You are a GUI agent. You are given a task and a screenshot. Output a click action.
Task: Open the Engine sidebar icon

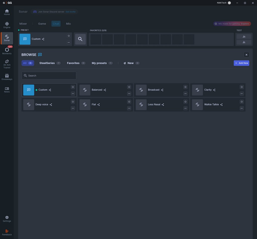(x=7, y=25)
